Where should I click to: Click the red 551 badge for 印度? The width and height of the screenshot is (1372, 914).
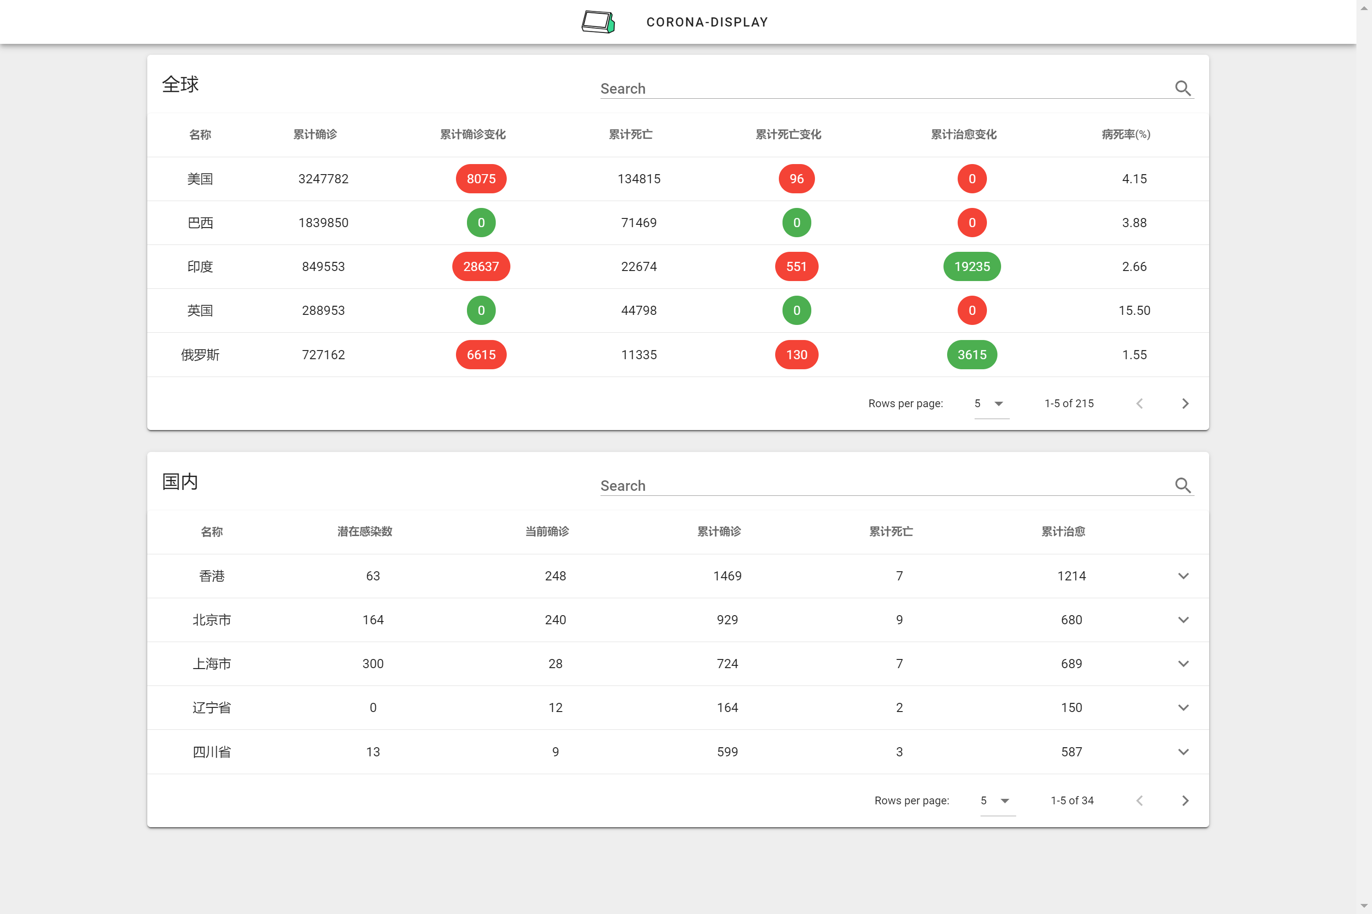tap(797, 266)
